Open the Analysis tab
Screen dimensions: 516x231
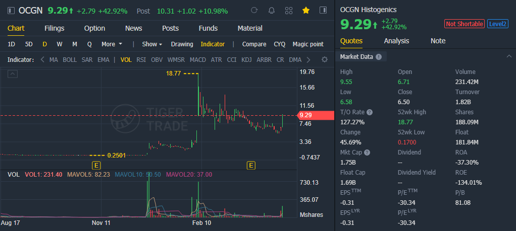point(396,41)
